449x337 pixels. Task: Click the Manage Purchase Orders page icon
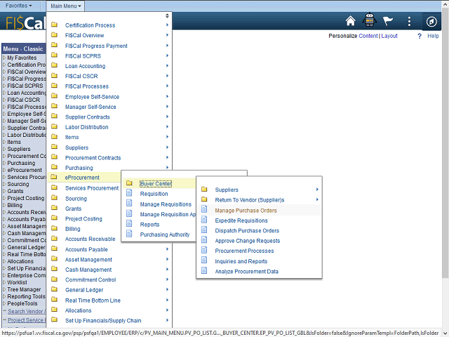(x=204, y=210)
